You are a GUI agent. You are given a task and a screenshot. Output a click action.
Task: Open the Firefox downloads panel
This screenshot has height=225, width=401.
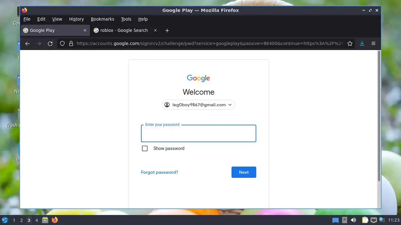click(362, 44)
